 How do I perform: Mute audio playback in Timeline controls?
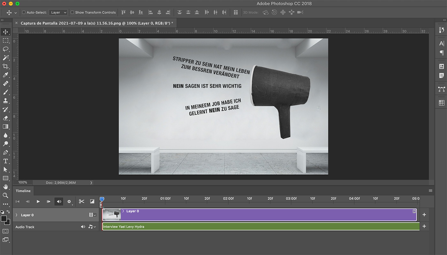(59, 201)
